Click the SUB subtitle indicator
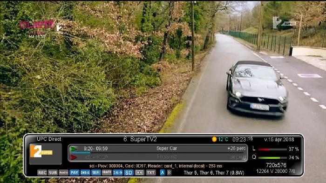 [53, 173]
